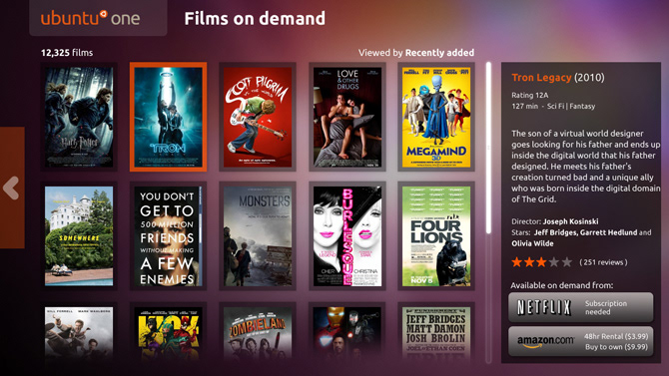Choose the Burlesque poster
Screen dimensions: 669x376
click(347, 235)
